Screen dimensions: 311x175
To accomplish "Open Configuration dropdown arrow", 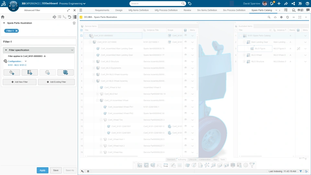I will pyautogui.click(x=26, y=61).
